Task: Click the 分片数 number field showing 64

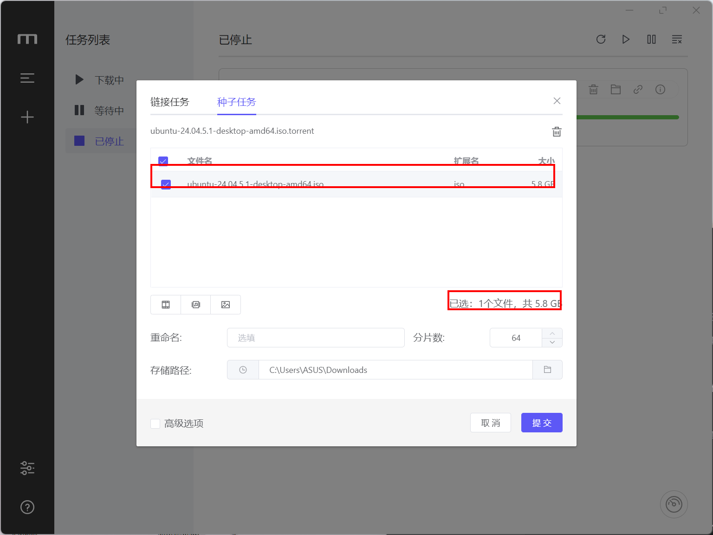Action: (x=516, y=338)
